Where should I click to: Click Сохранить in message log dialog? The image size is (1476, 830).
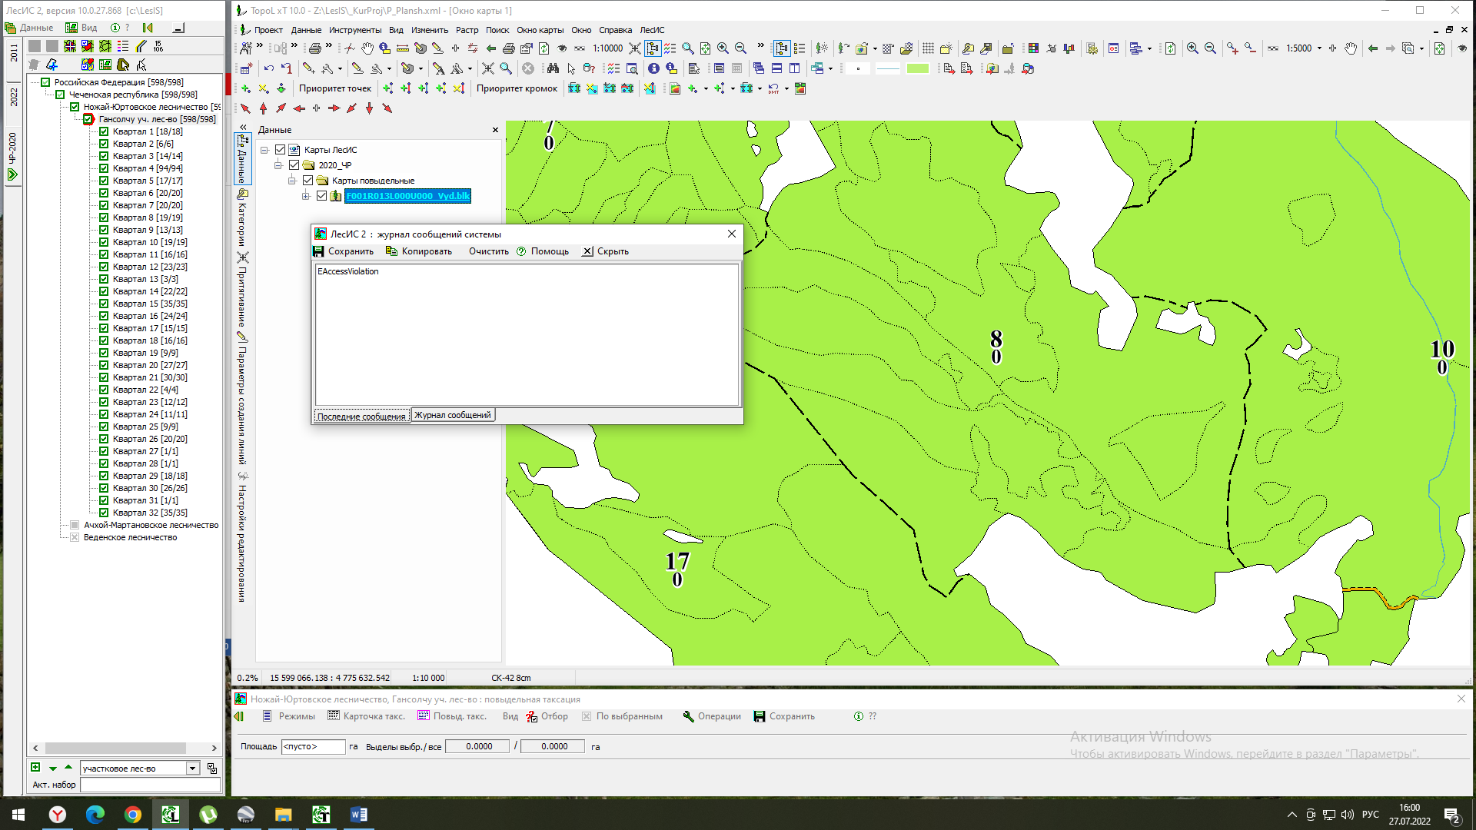(344, 251)
